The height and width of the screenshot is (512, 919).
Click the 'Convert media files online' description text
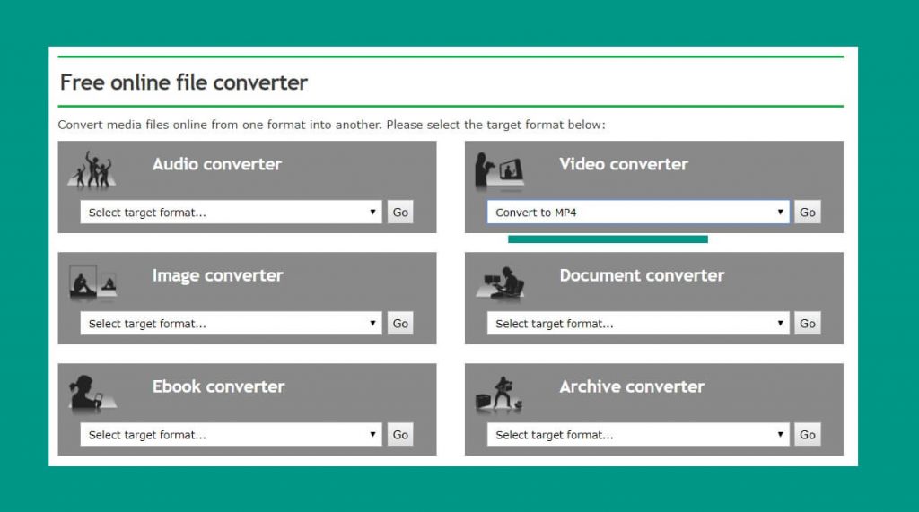[331, 125]
